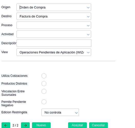
Task: Go to previous record with left arrow
Action: (6, 125)
